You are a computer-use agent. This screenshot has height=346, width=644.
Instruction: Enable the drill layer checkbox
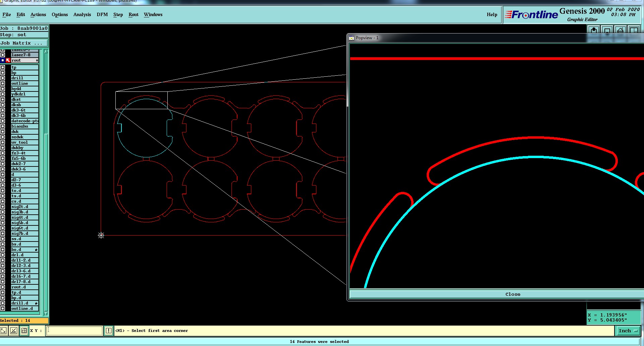point(3,78)
